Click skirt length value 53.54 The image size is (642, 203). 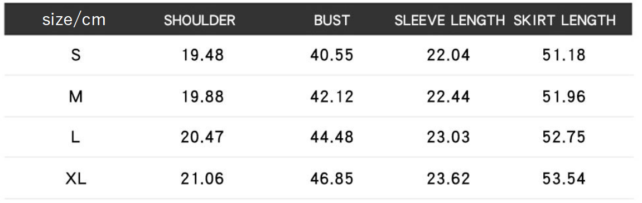click(564, 179)
